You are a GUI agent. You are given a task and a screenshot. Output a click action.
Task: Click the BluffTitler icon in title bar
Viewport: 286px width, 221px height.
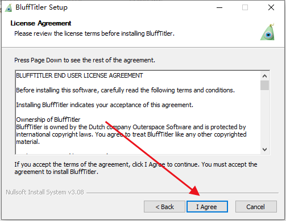[9, 8]
